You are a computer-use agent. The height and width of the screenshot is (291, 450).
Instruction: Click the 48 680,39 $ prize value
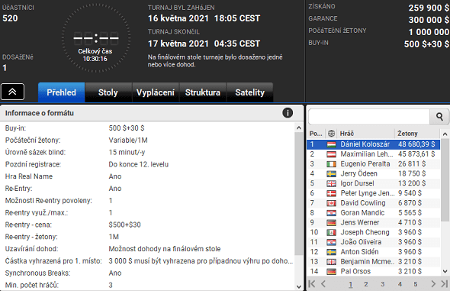pos(416,144)
